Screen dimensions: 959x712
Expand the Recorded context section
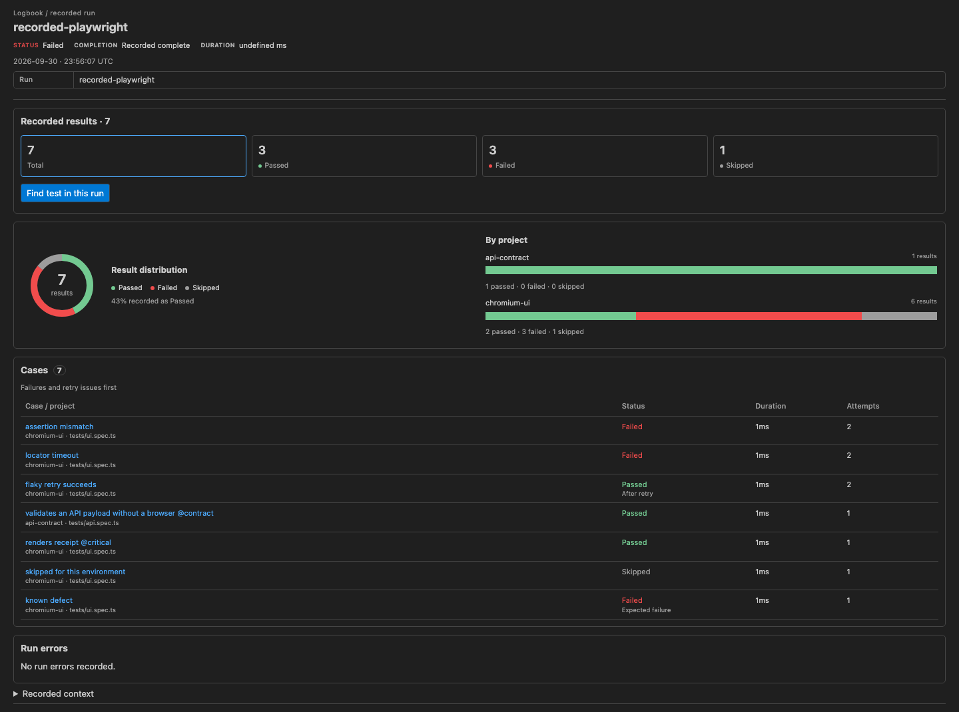click(x=54, y=693)
